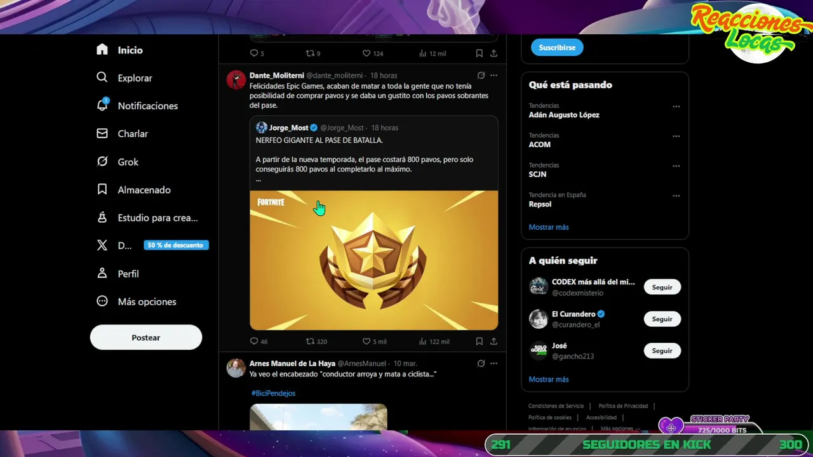Open more options for Adán Augusto López trend

[676, 107]
